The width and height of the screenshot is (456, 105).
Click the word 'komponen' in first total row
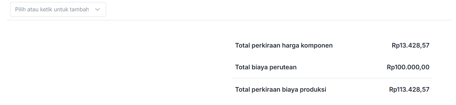point(317,46)
